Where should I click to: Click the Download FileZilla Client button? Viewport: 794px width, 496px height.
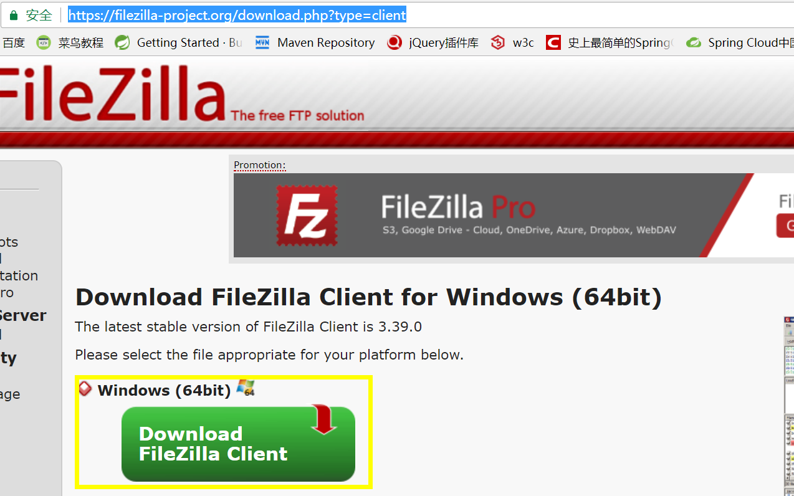coord(238,444)
